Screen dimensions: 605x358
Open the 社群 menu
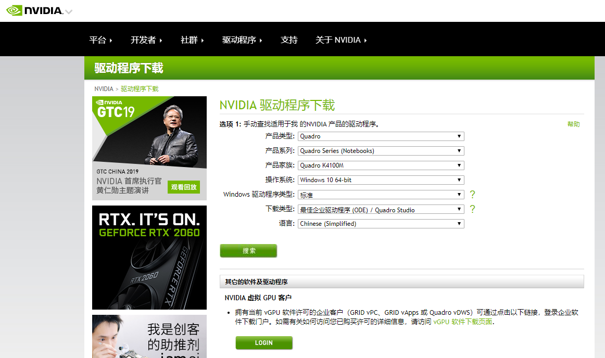tap(192, 40)
